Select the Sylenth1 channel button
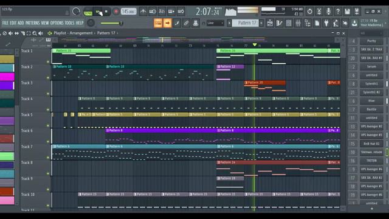The width and height of the screenshot is (389, 219). coord(371,84)
